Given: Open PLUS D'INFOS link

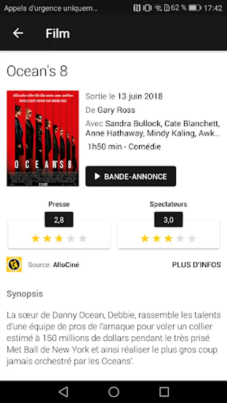Looking at the screenshot, I should 196,265.
